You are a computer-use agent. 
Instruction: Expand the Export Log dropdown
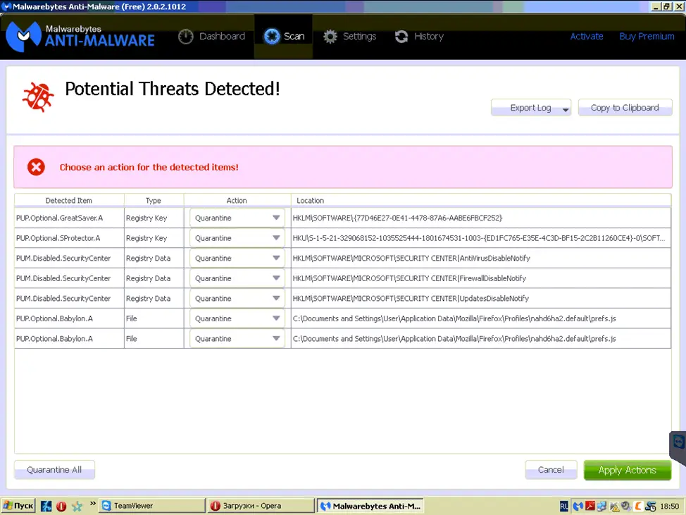point(565,109)
